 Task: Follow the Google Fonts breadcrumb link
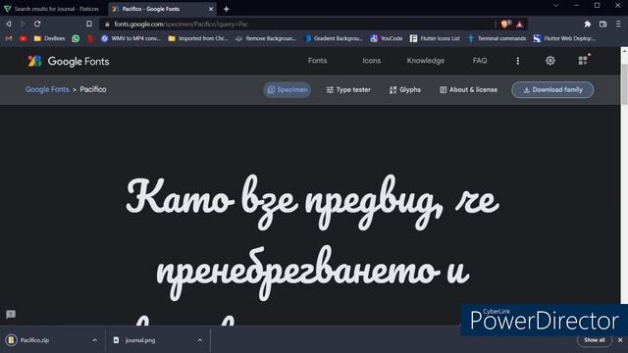tap(47, 89)
